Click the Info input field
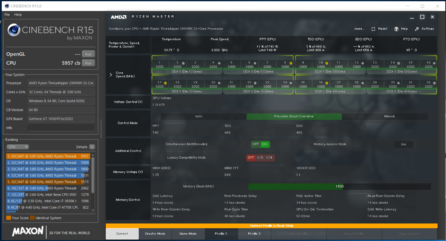The image size is (446, 241). point(61,128)
